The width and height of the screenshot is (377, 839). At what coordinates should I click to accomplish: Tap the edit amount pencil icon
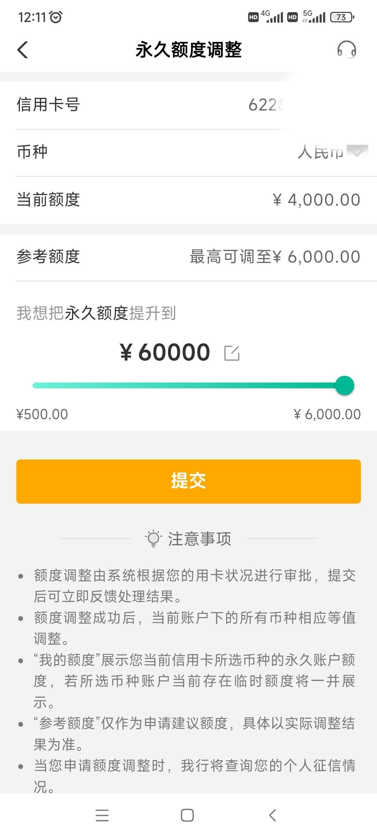point(232,353)
